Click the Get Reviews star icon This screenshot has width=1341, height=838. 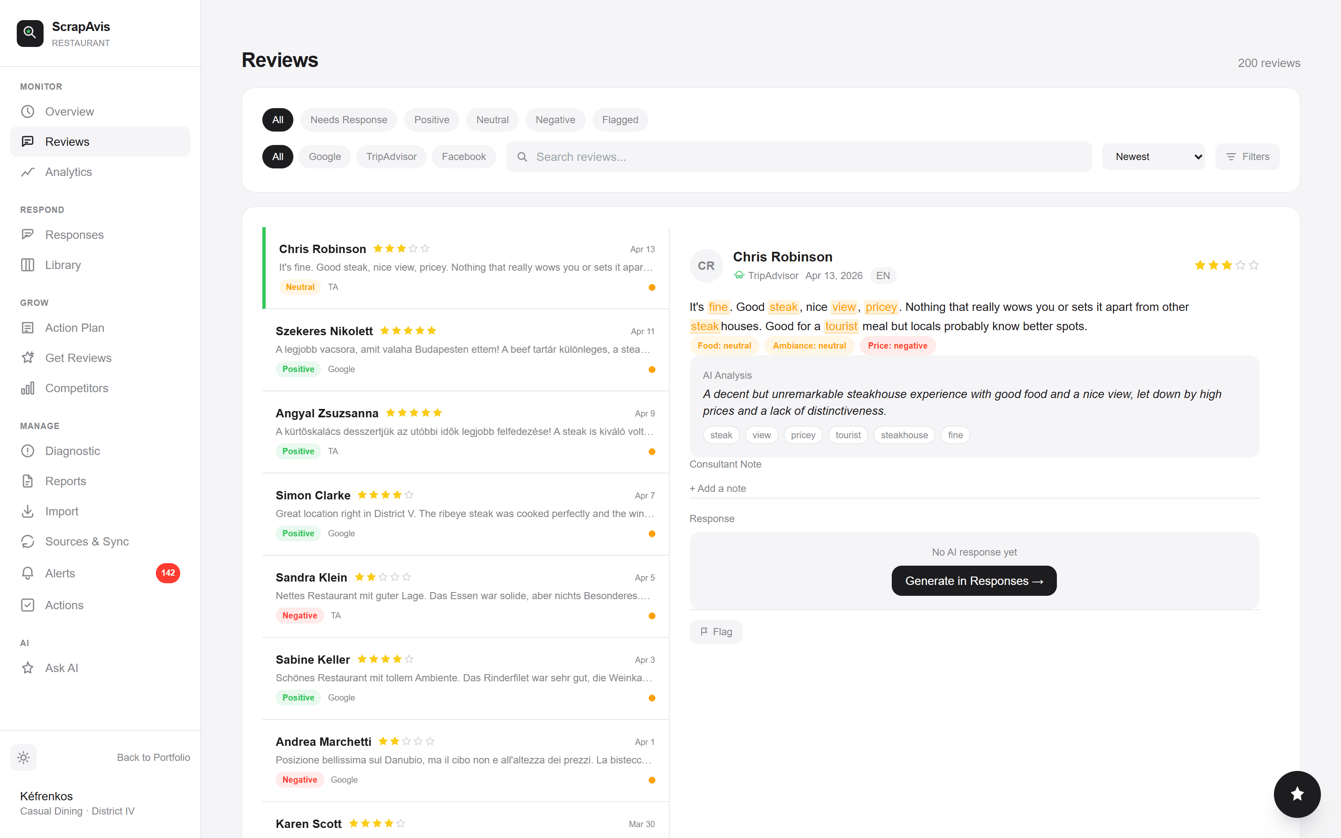[28, 357]
